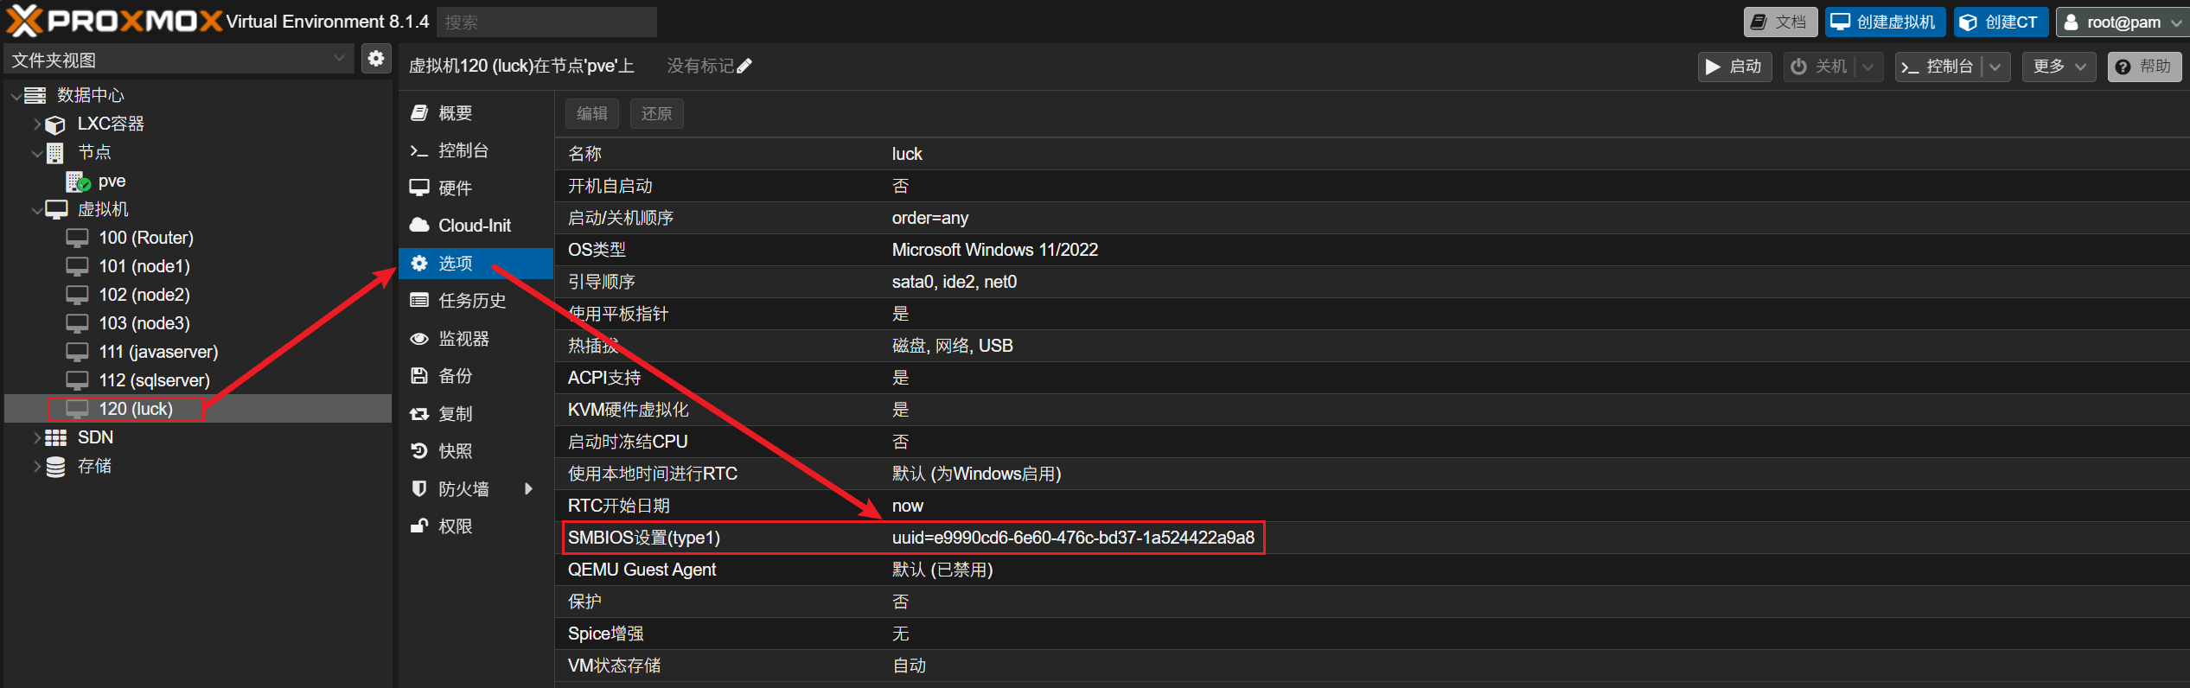
Task: Click the 搜索 search field
Action: (x=546, y=22)
